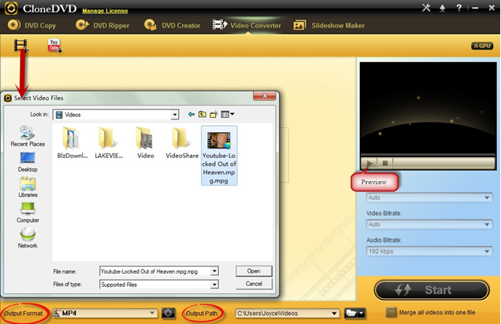This screenshot has height=324, width=501.
Task: Enable Merge all videos into one file
Action: pyautogui.click(x=391, y=312)
